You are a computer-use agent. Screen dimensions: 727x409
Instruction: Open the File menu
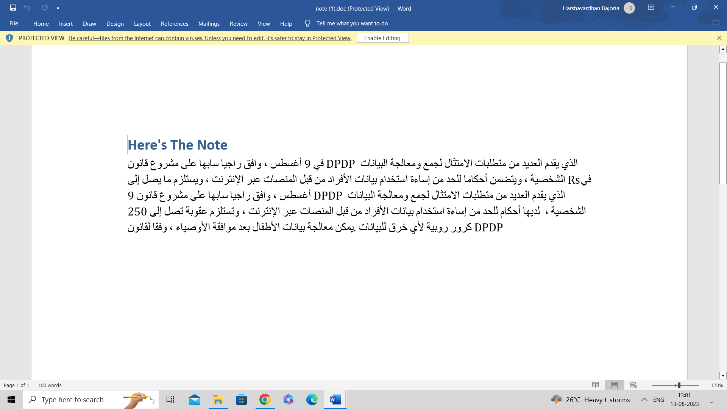(14, 23)
